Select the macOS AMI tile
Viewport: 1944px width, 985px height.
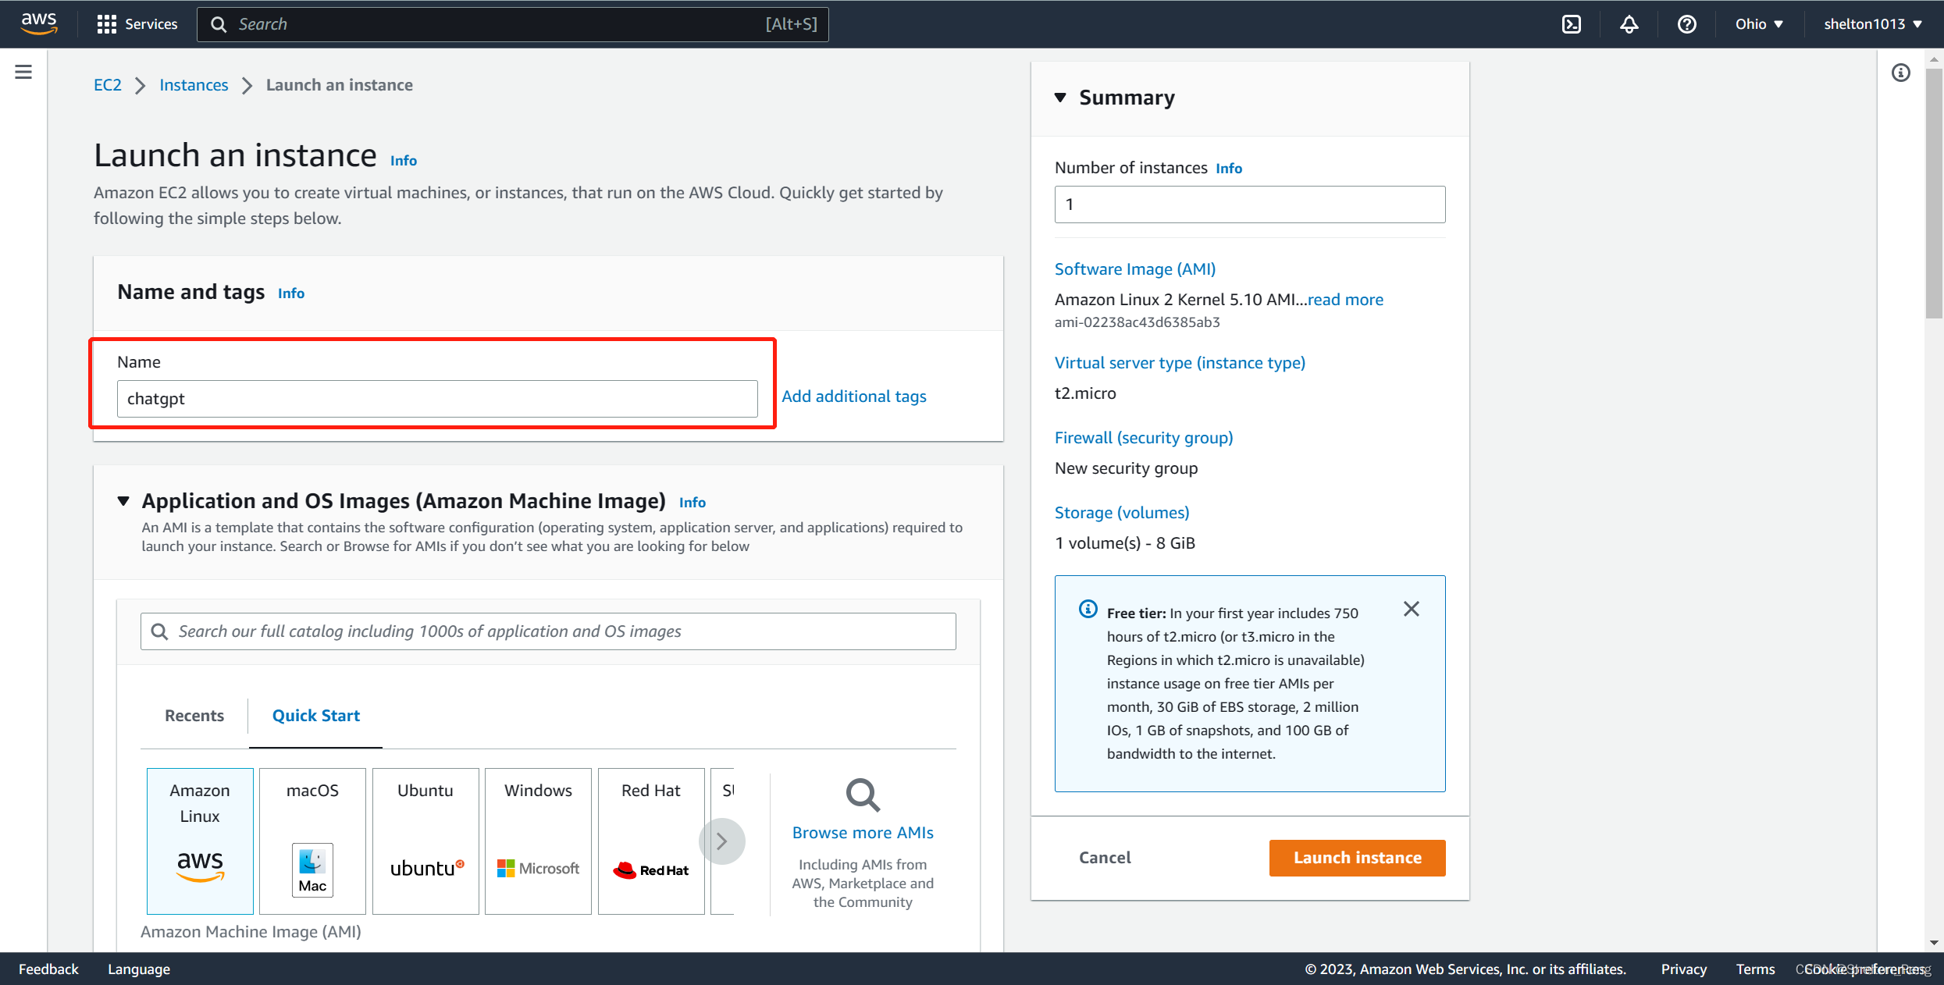tap(312, 841)
